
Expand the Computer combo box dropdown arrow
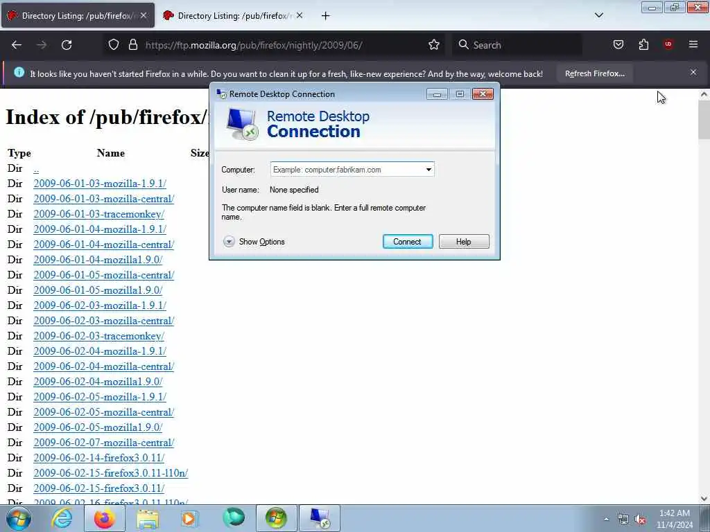coord(428,170)
